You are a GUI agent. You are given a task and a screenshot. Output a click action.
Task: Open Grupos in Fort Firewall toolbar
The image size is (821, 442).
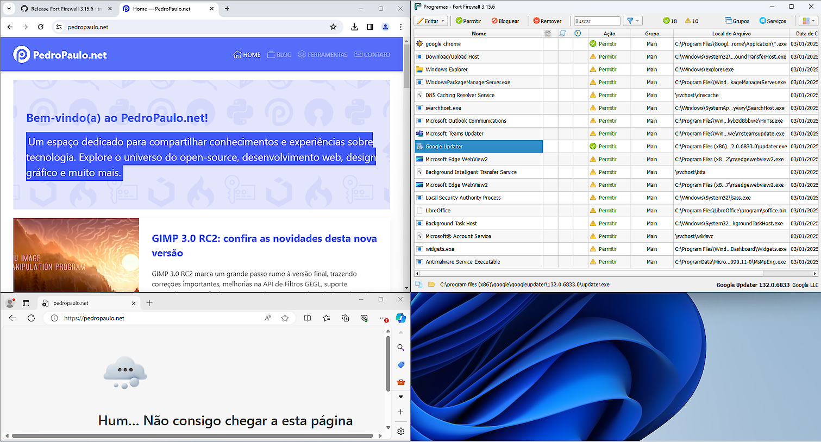737,21
